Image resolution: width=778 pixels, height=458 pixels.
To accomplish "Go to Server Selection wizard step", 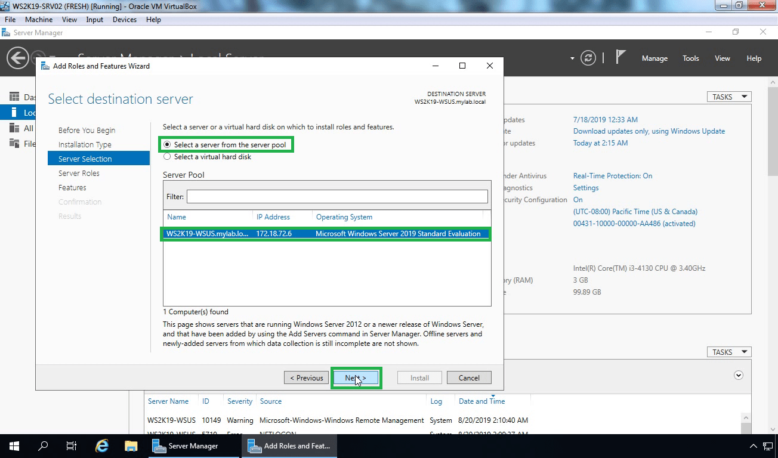I will pos(98,159).
